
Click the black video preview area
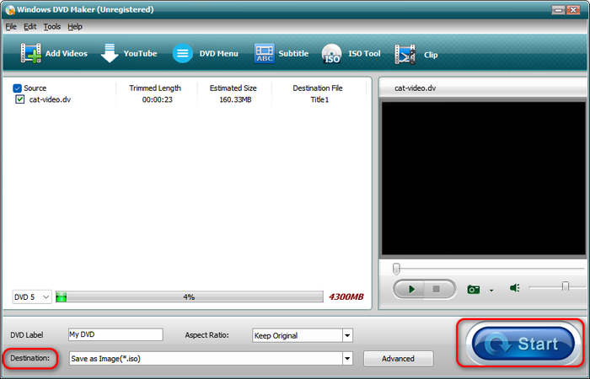click(x=484, y=179)
